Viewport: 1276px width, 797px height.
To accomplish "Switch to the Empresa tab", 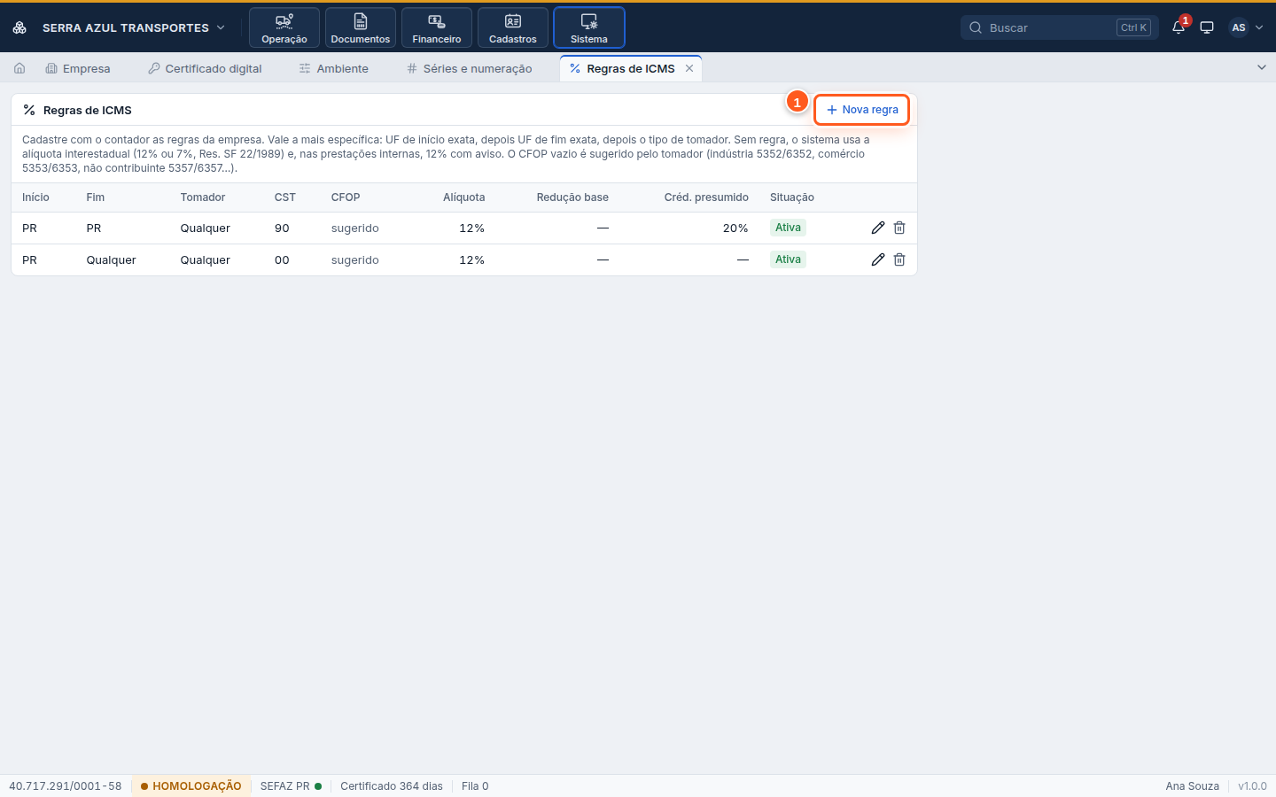I will (78, 68).
